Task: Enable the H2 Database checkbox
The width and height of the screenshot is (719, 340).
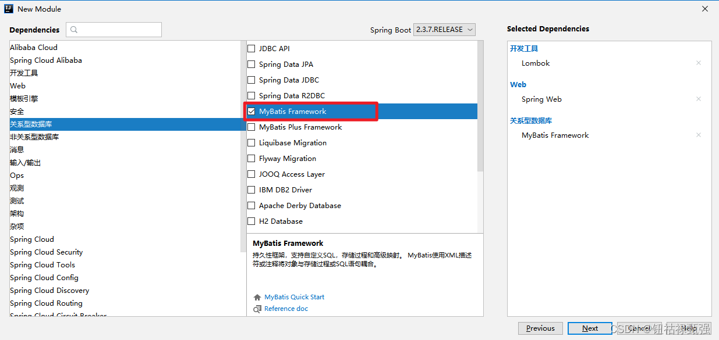Action: pyautogui.click(x=252, y=221)
